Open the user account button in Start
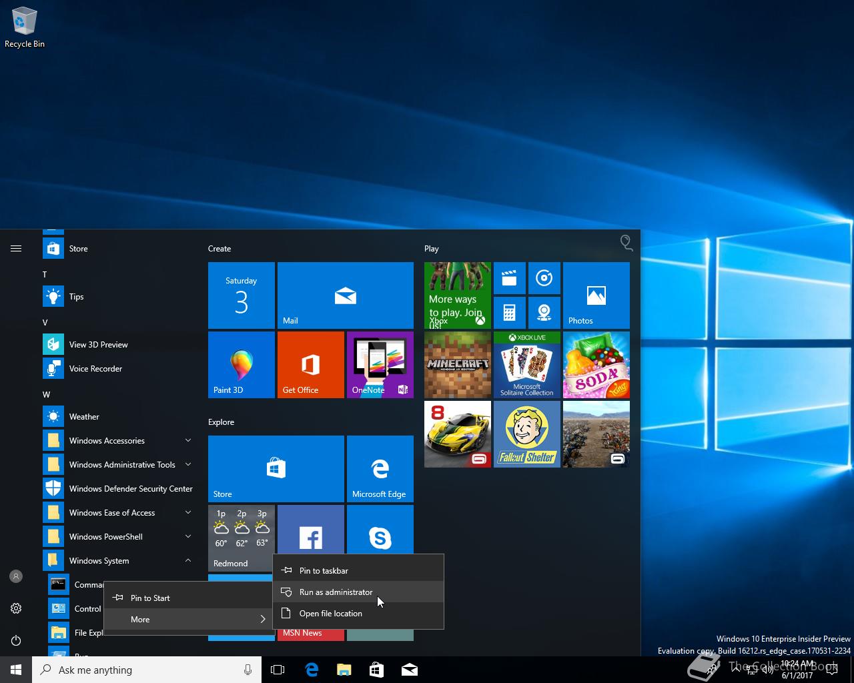Screen dimensions: 854x683 (16, 576)
